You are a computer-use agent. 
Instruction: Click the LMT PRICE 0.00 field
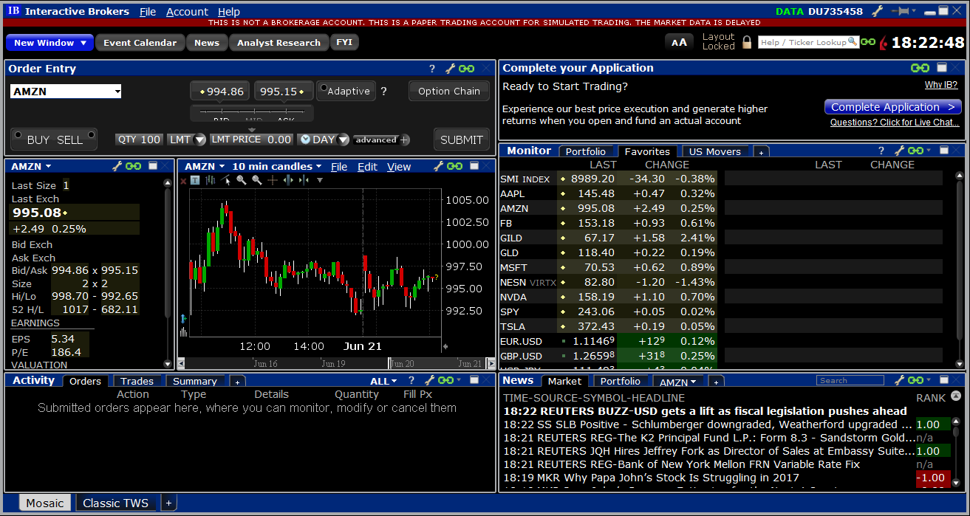point(252,140)
